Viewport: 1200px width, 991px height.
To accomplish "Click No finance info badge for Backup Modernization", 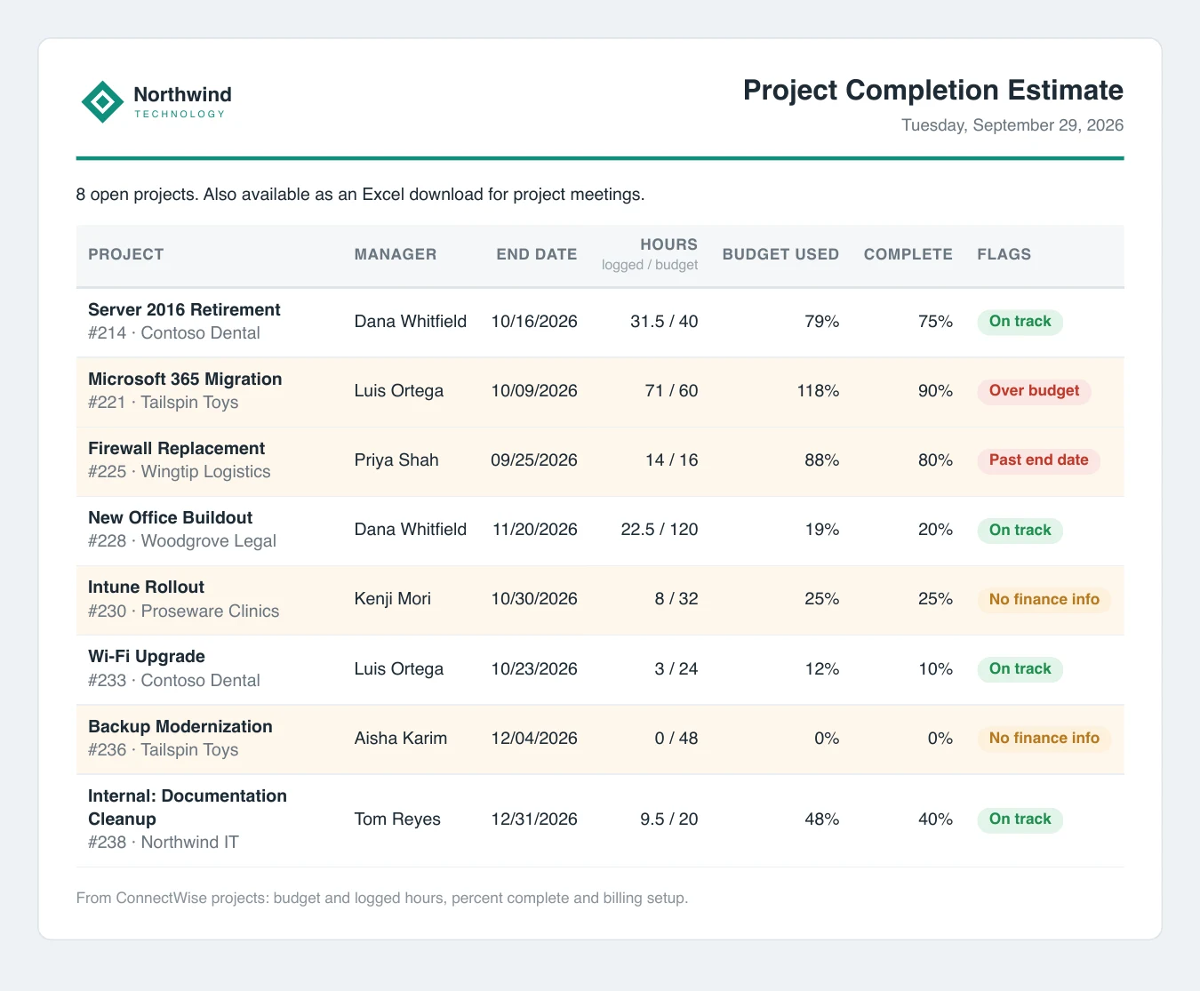I will pyautogui.click(x=1044, y=739).
